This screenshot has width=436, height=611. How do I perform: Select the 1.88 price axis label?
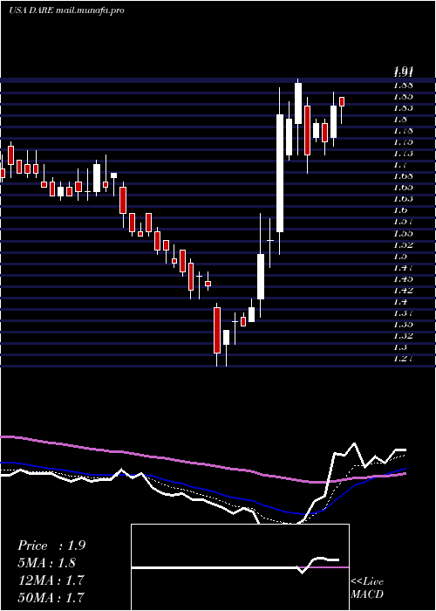pos(403,85)
